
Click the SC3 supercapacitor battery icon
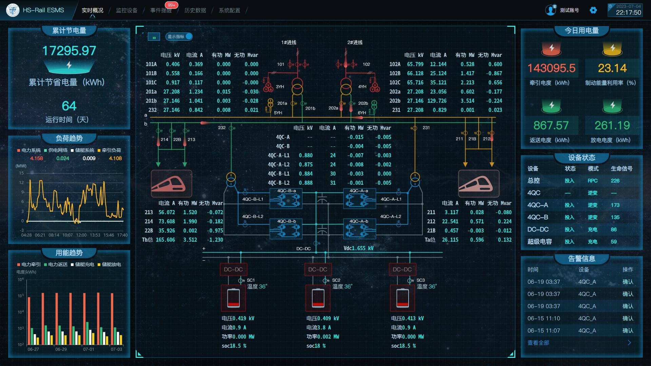click(x=402, y=298)
